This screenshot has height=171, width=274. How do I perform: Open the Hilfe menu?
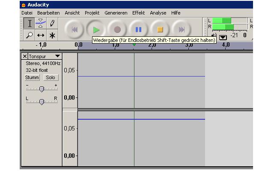pyautogui.click(x=176, y=13)
